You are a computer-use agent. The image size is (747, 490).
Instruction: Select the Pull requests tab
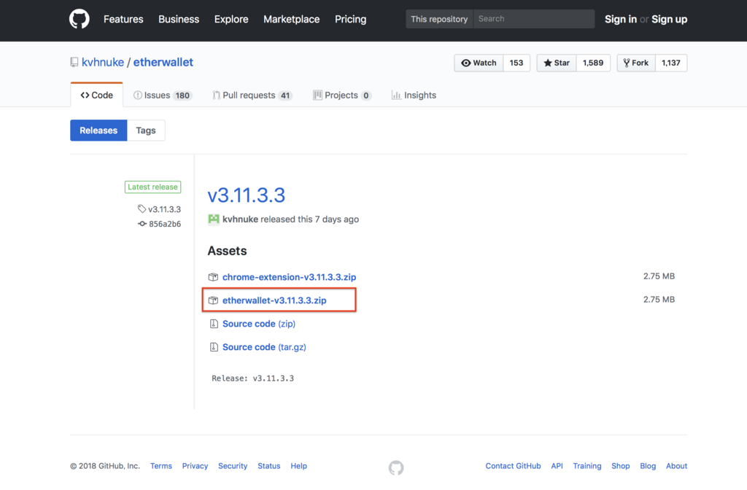(252, 96)
